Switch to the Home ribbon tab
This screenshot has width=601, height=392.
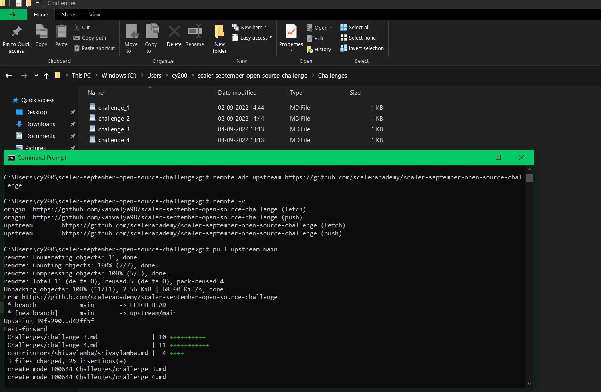coord(41,14)
